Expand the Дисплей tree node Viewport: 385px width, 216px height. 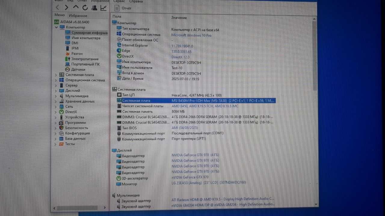(56, 91)
